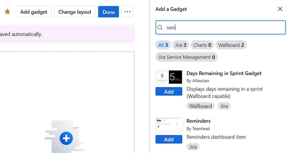Image resolution: width=293 pixels, height=153 pixels.
Task: Click Days Remaining gadget black wallboard thumbnail
Action: click(175, 77)
